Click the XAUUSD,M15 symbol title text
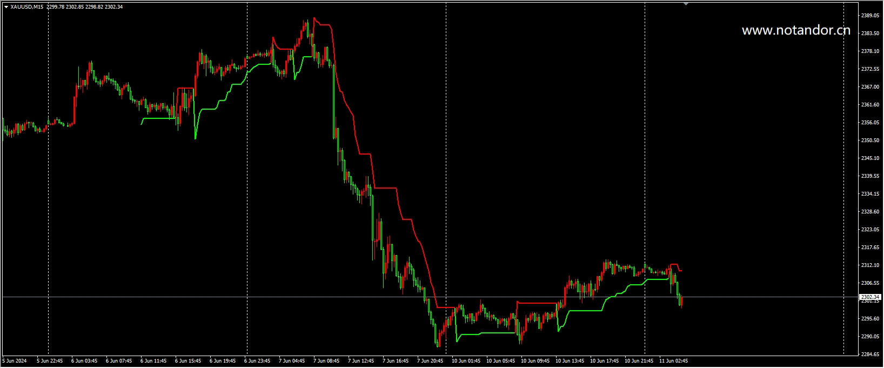Image resolution: width=884 pixels, height=368 pixels. (27, 6)
